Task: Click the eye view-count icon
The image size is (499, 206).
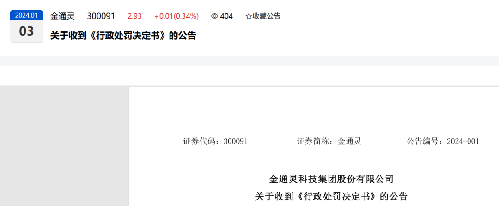Action: (x=215, y=16)
